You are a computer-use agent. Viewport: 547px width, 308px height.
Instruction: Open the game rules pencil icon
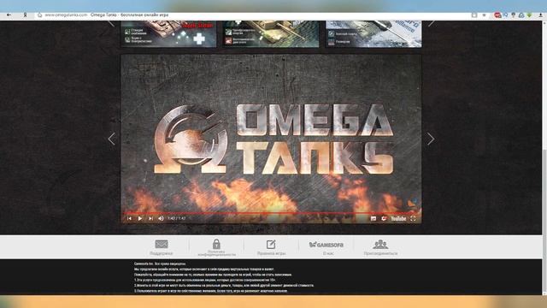[x=271, y=244]
